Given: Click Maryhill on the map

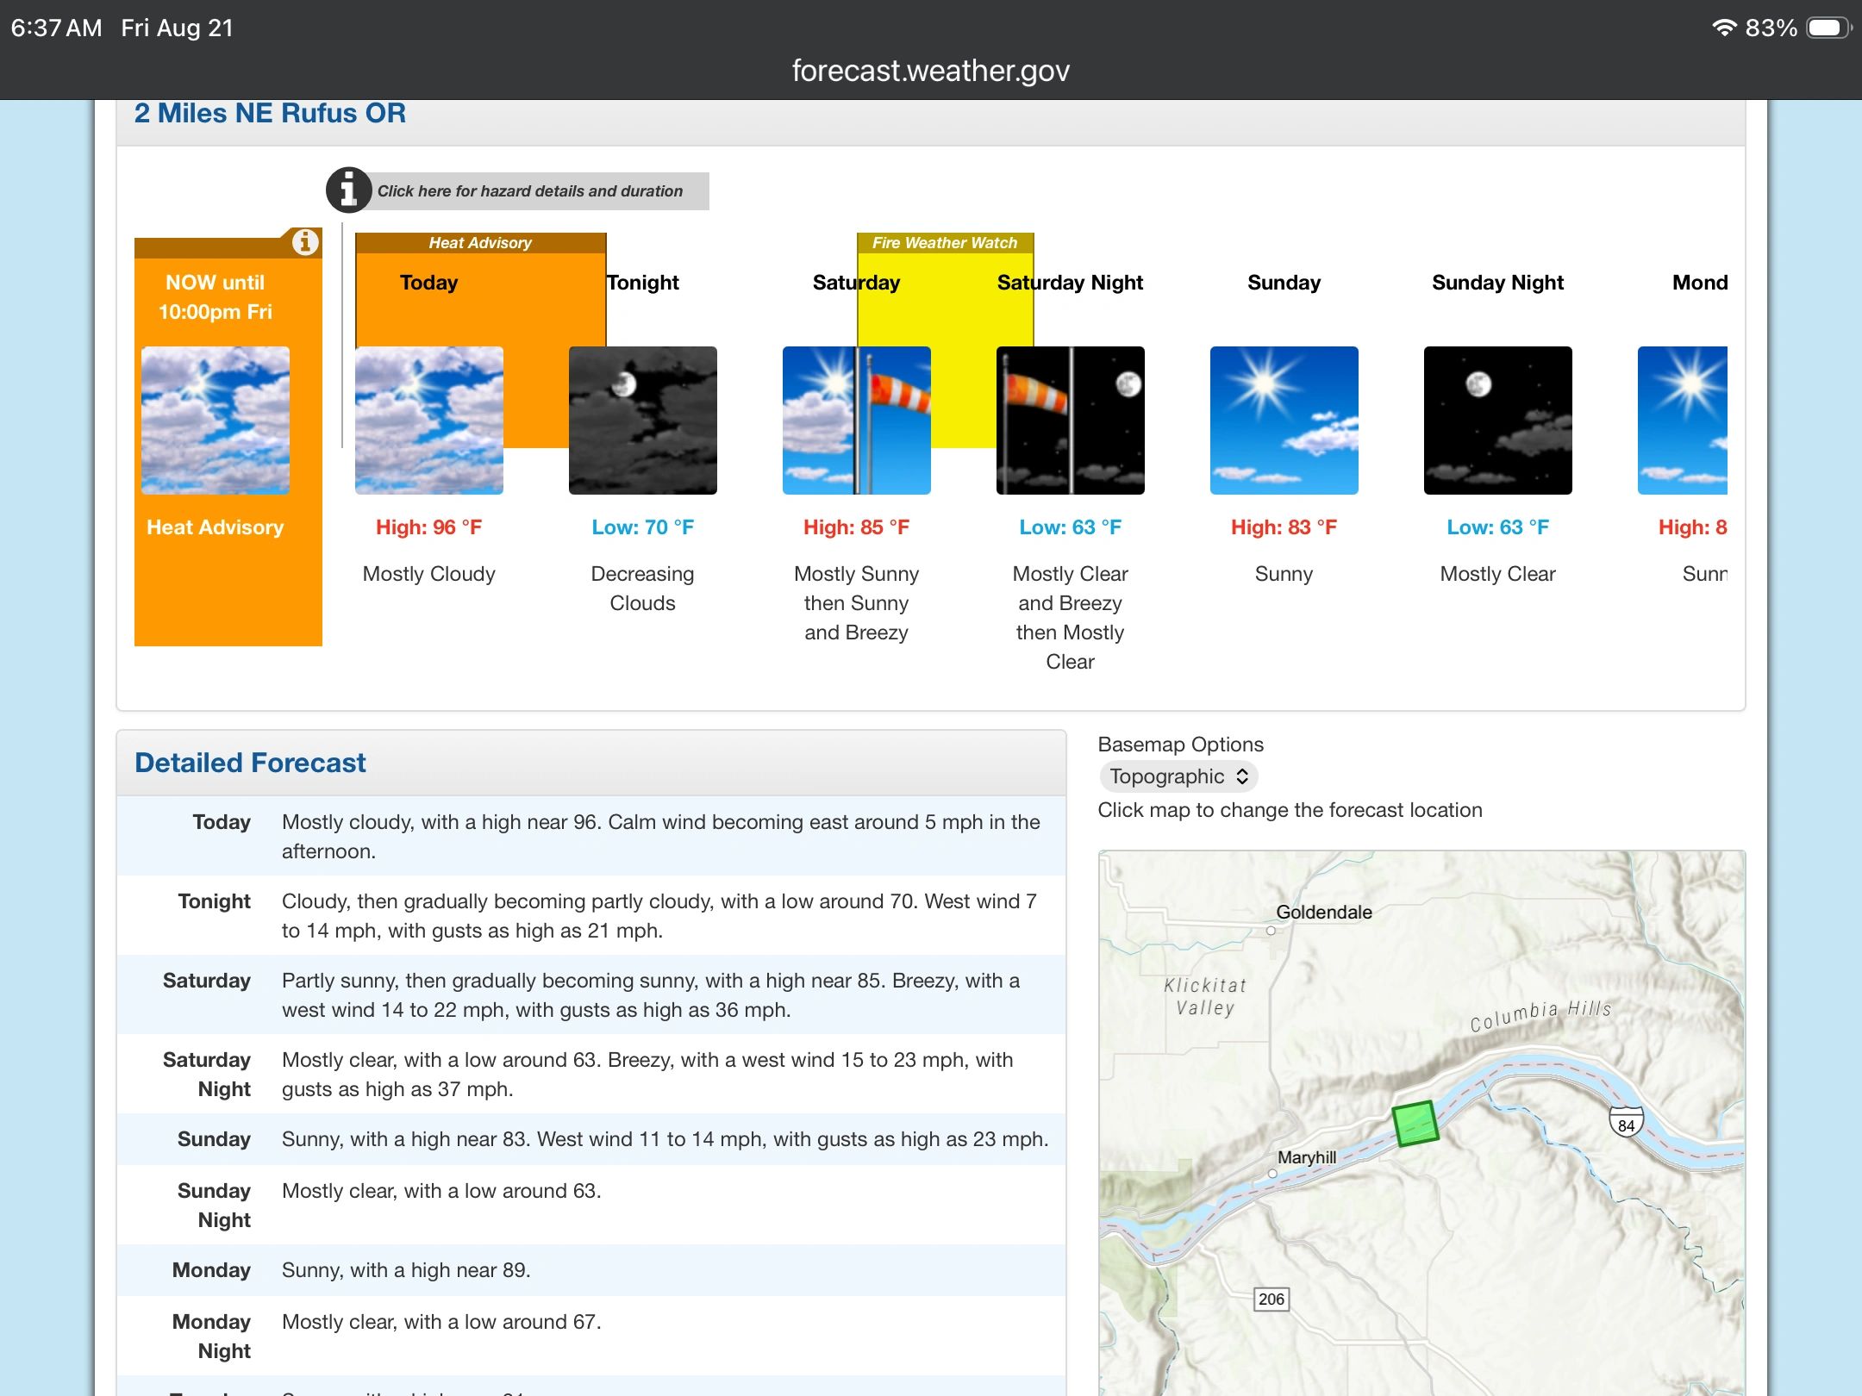Looking at the screenshot, I should coord(1307,1157).
